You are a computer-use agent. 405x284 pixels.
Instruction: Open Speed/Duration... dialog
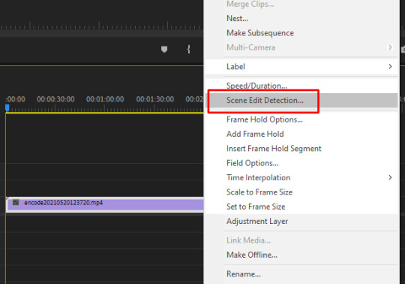[301, 86]
